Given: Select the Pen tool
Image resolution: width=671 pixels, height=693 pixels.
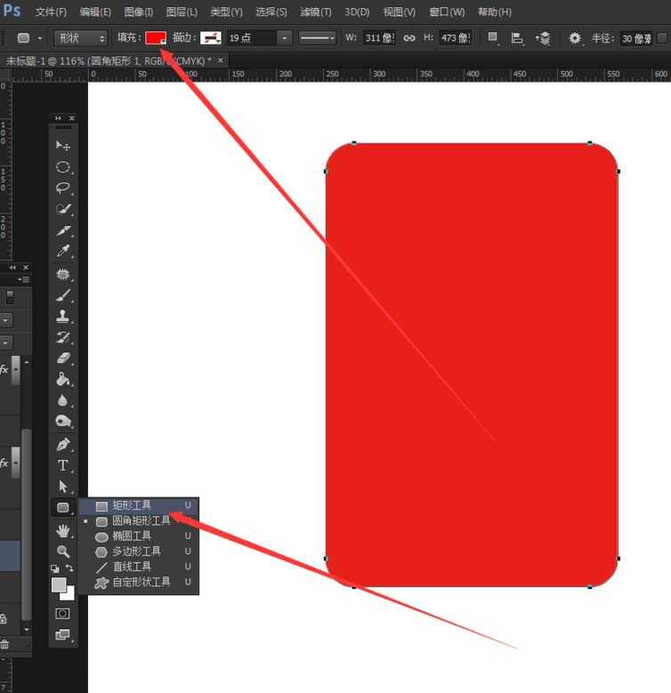Looking at the screenshot, I should tap(62, 444).
